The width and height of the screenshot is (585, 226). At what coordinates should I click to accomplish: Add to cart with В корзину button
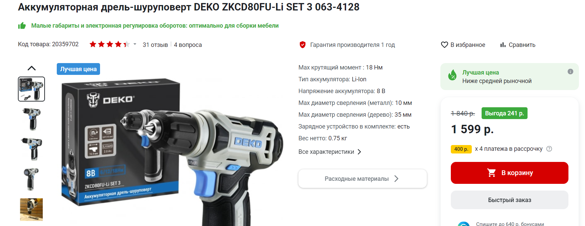coord(509,173)
